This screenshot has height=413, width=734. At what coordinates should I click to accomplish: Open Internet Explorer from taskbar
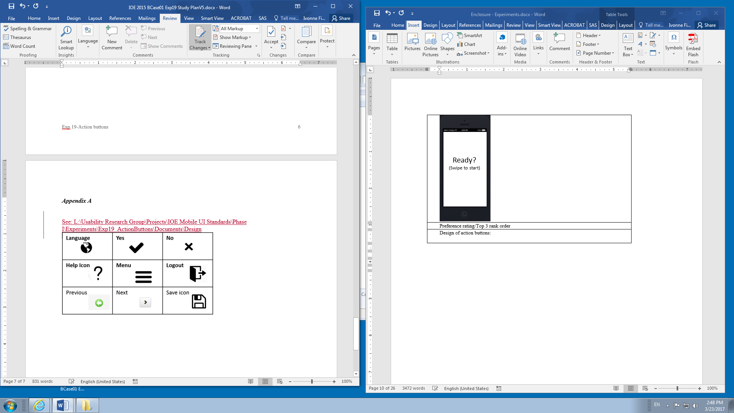tap(39, 405)
